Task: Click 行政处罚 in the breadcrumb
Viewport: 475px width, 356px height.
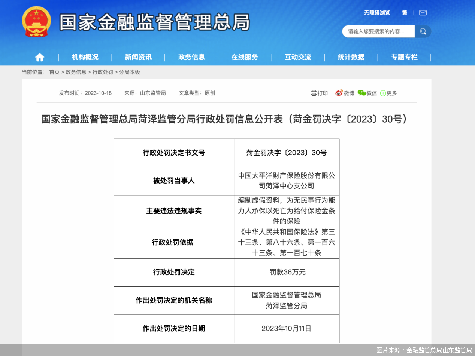Action: point(103,72)
